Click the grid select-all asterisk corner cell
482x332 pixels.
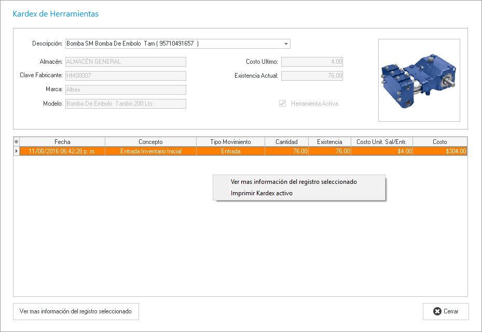(x=16, y=142)
